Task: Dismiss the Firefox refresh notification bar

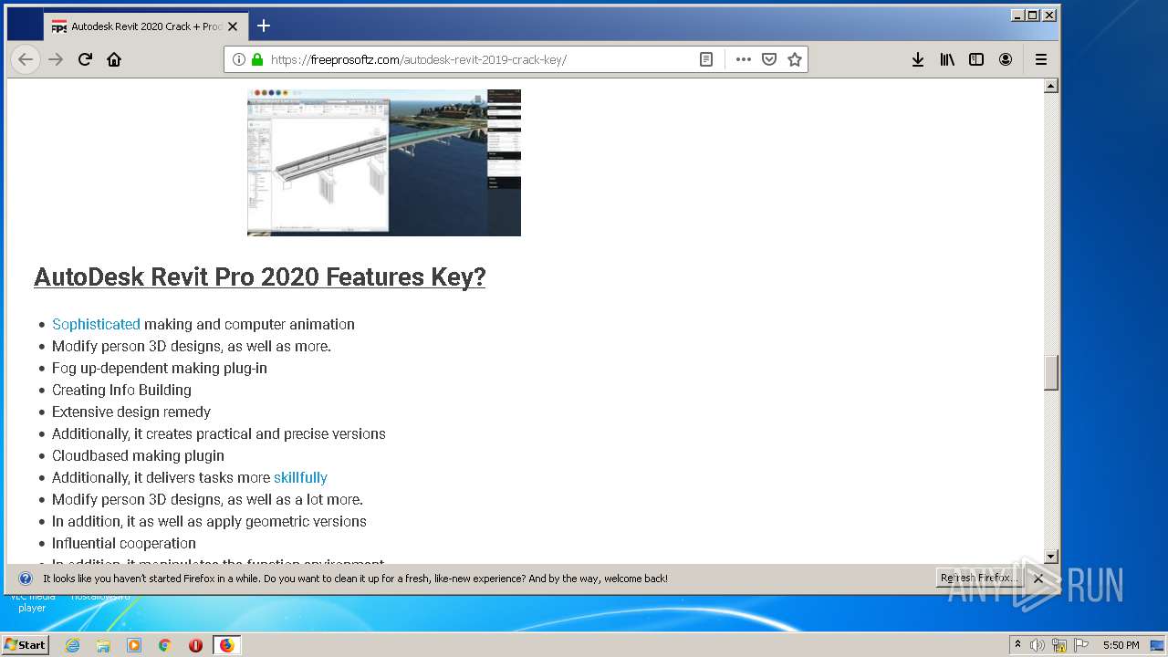Action: (1038, 579)
